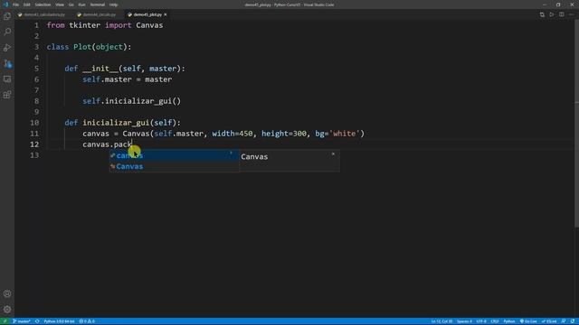Open the Source Control view

click(x=7, y=63)
